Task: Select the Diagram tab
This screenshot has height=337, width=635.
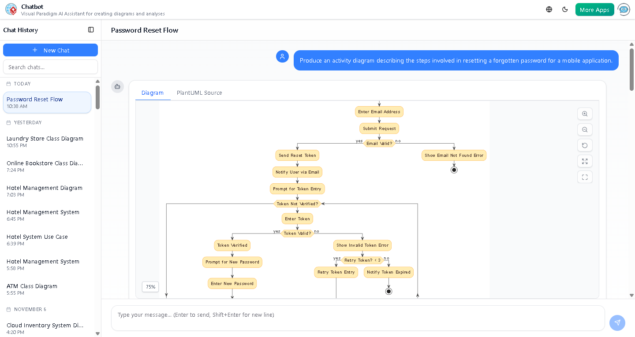Action: [153, 93]
